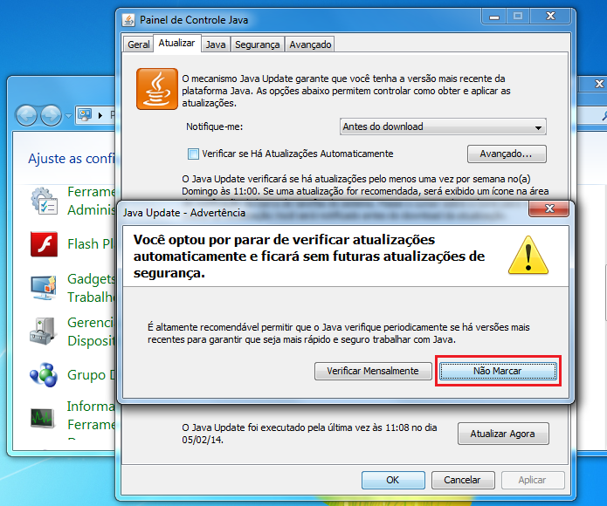The image size is (607, 506).
Task: Open recent pages dropdown in Control Panel
Action: 68,115
